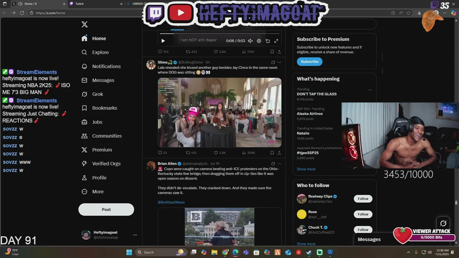Follow Realway Clips
Image resolution: width=459 pixels, height=258 pixels.
pos(363,199)
